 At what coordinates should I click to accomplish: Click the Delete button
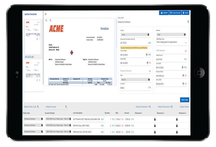185,13
